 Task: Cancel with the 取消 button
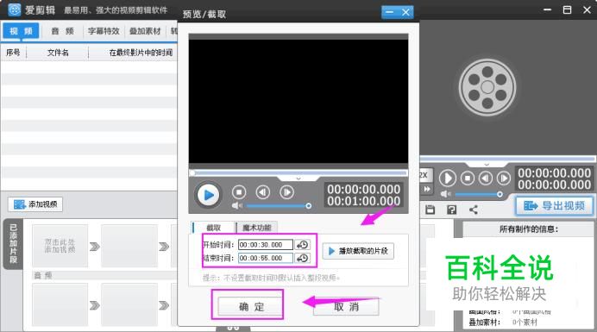(346, 306)
